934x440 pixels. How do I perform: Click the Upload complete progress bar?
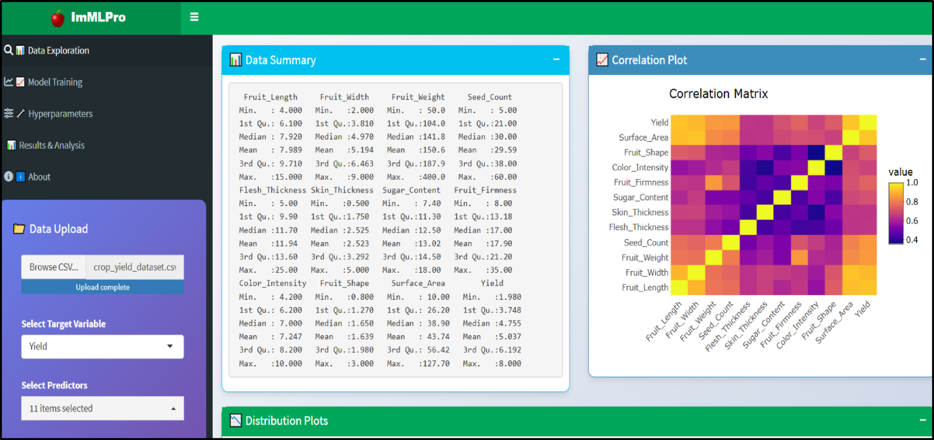point(102,287)
